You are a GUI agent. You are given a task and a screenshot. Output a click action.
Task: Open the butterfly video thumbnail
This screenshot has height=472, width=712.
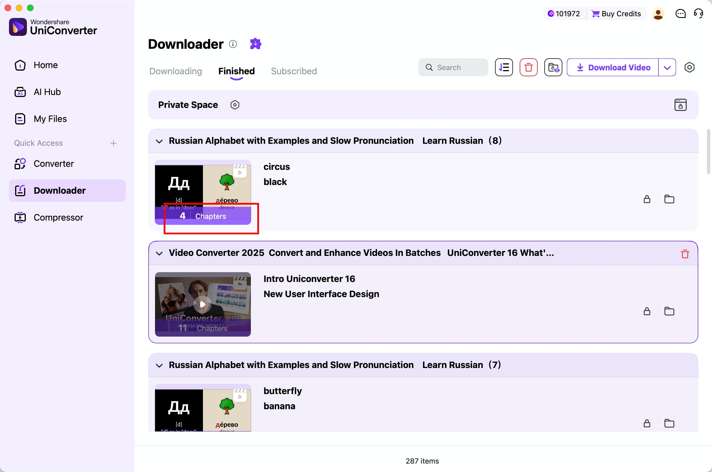(x=203, y=408)
